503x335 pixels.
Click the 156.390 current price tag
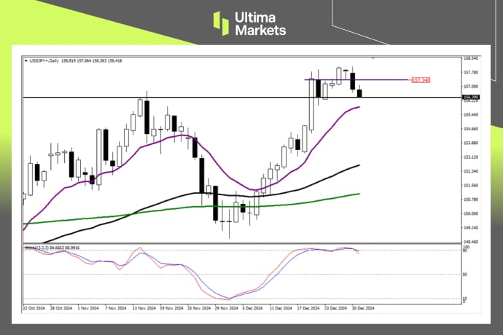[x=470, y=97]
